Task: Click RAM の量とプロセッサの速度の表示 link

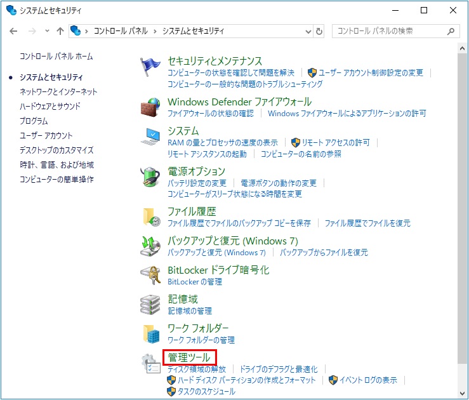Action: click(223, 143)
